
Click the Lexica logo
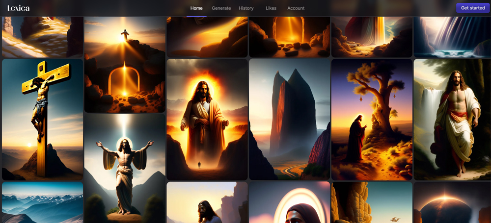[x=19, y=8]
